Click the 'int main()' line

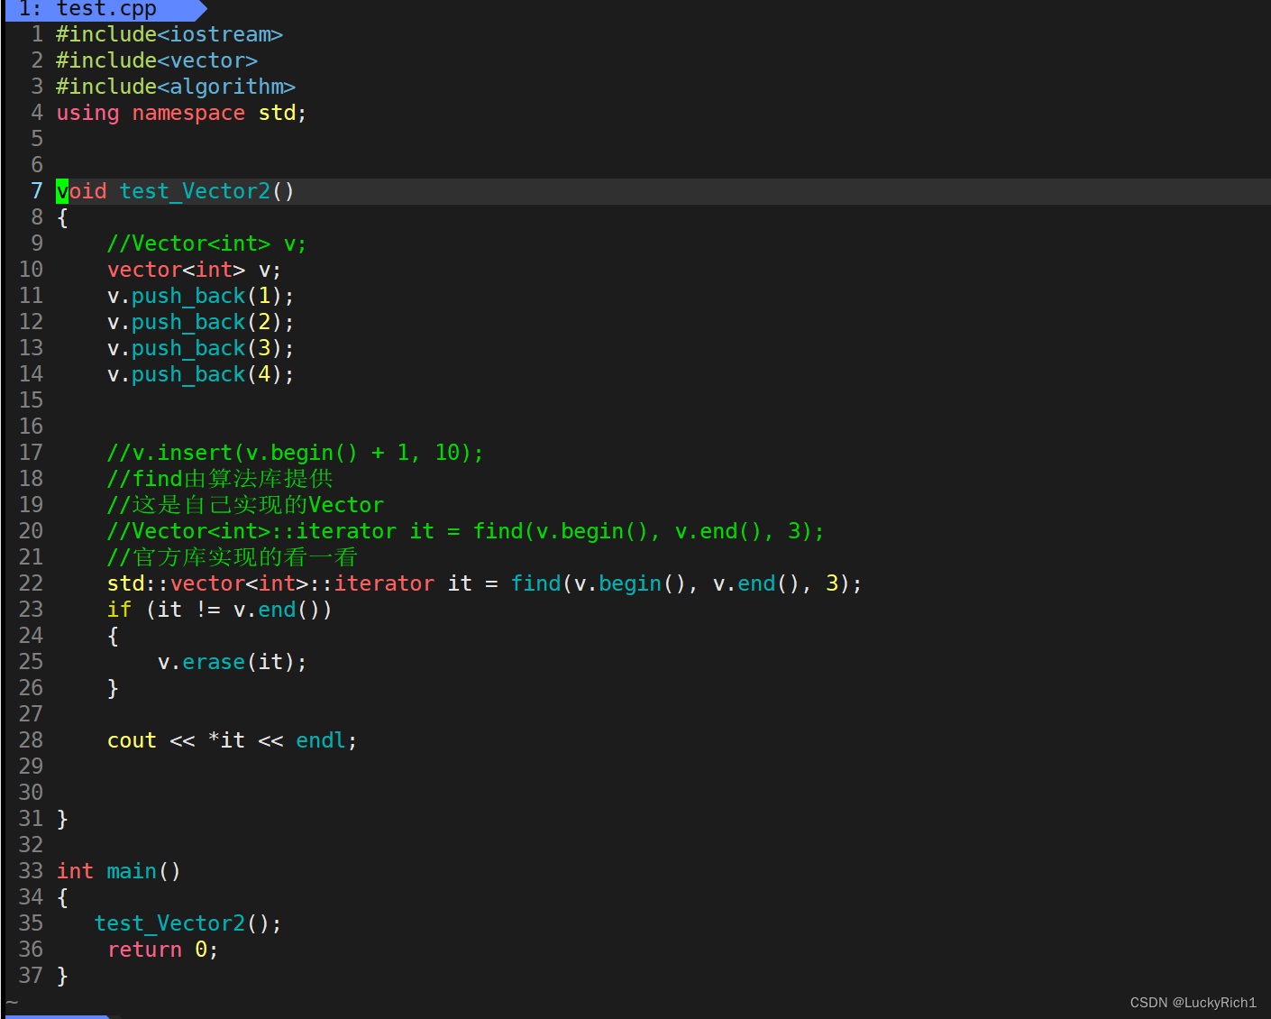[x=118, y=871]
